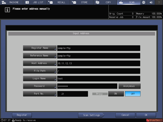Click the info icon beside the message
Screen dimensions: 163x122
point(7,10)
